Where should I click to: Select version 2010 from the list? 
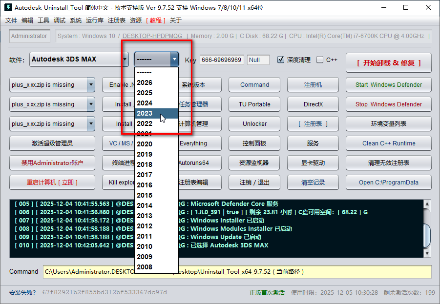pos(156,246)
